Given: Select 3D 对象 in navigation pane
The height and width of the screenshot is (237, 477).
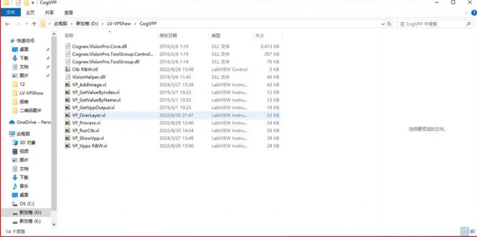Looking at the screenshot, I should 24,142.
